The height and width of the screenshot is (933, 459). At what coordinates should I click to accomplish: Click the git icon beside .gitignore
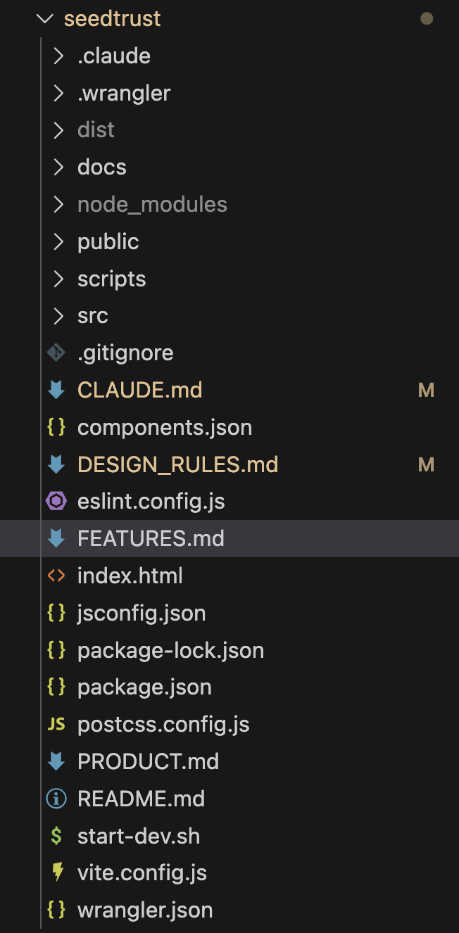56,353
